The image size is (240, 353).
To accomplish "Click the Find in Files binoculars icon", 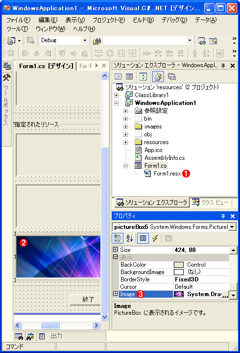I will [97, 41].
